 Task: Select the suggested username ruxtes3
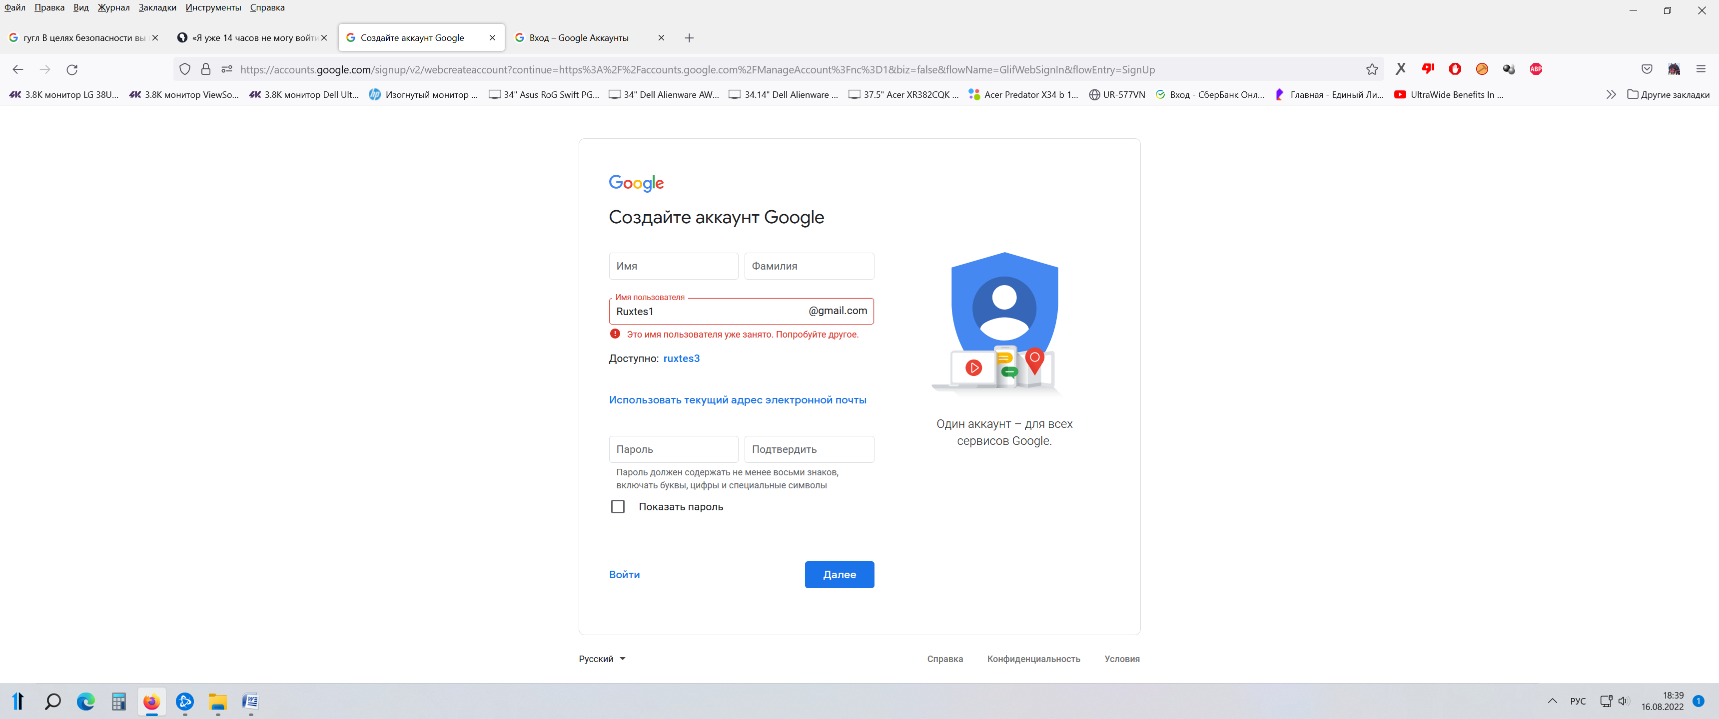tap(681, 359)
